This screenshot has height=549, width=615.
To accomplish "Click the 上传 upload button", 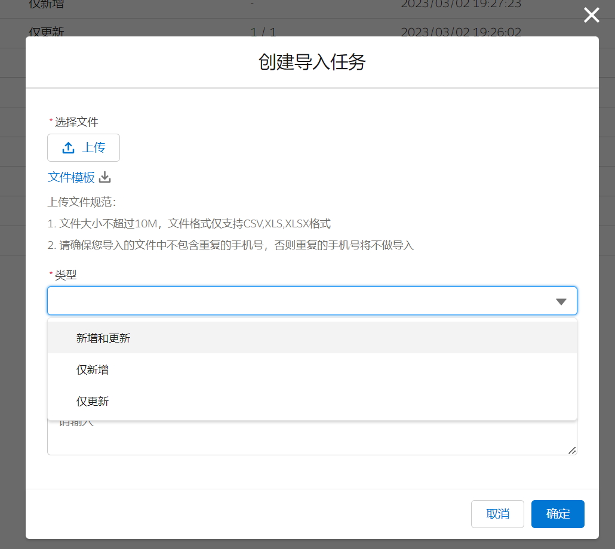I will pos(84,148).
